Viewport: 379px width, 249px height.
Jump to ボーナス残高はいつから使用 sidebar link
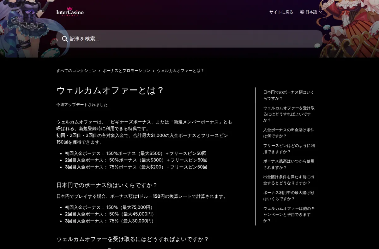tap(289, 164)
